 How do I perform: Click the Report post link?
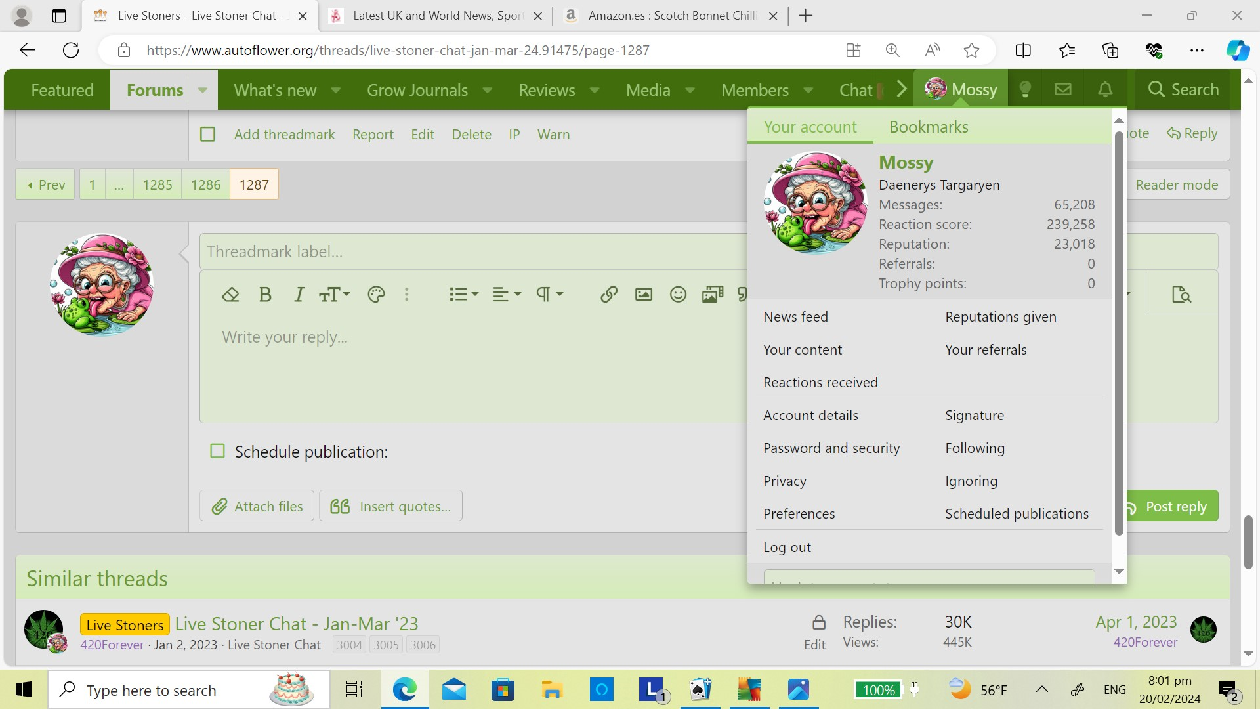pos(373,134)
